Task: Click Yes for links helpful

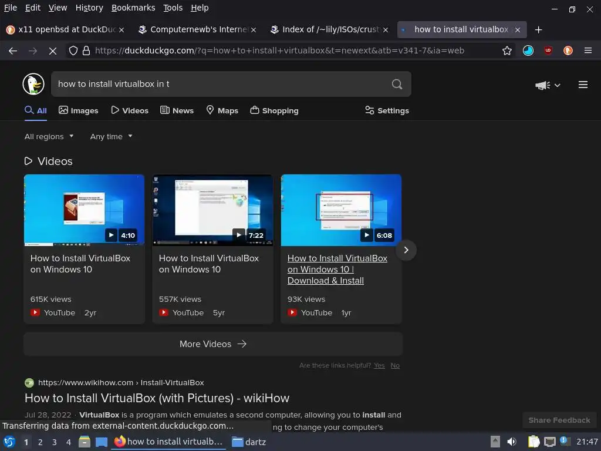Action: (x=379, y=365)
